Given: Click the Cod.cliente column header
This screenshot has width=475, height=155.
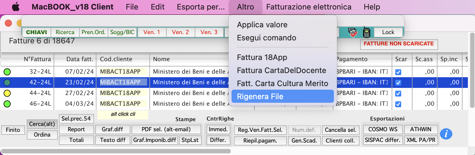Looking at the screenshot, I should (x=123, y=59).
